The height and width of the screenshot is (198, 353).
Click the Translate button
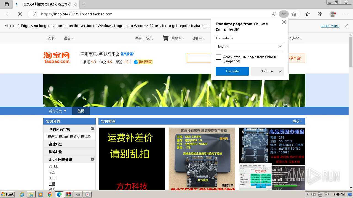232,71
